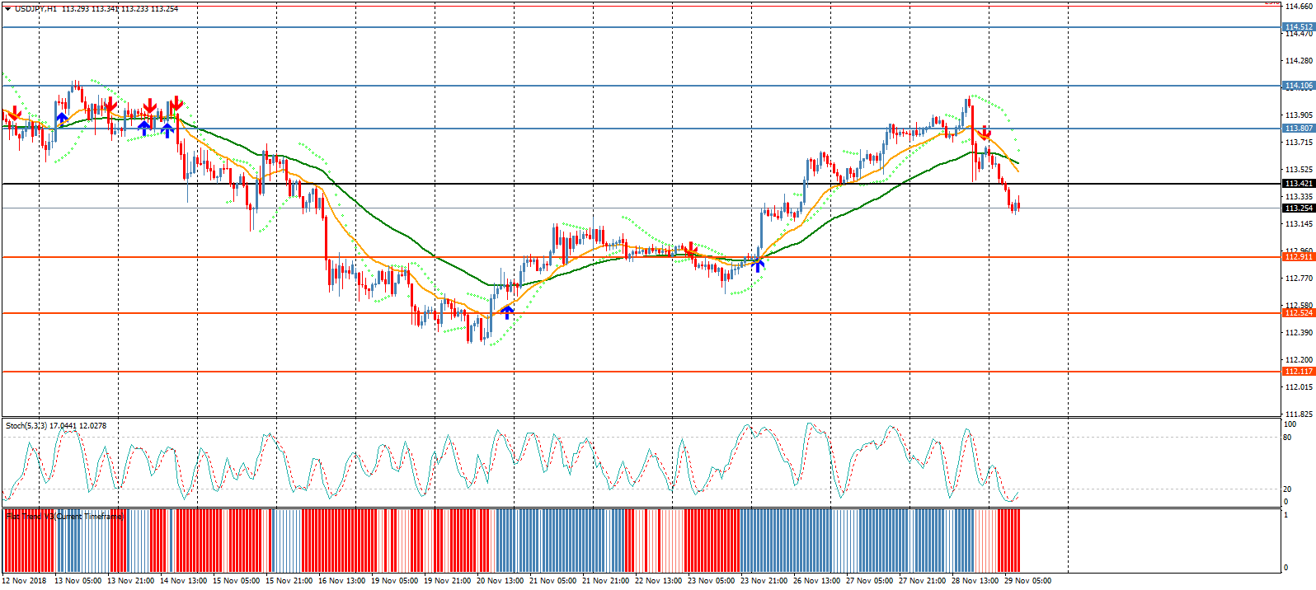Click the red down arrow at 14 Nov
Screen dimensions: 1316x590
(175, 105)
